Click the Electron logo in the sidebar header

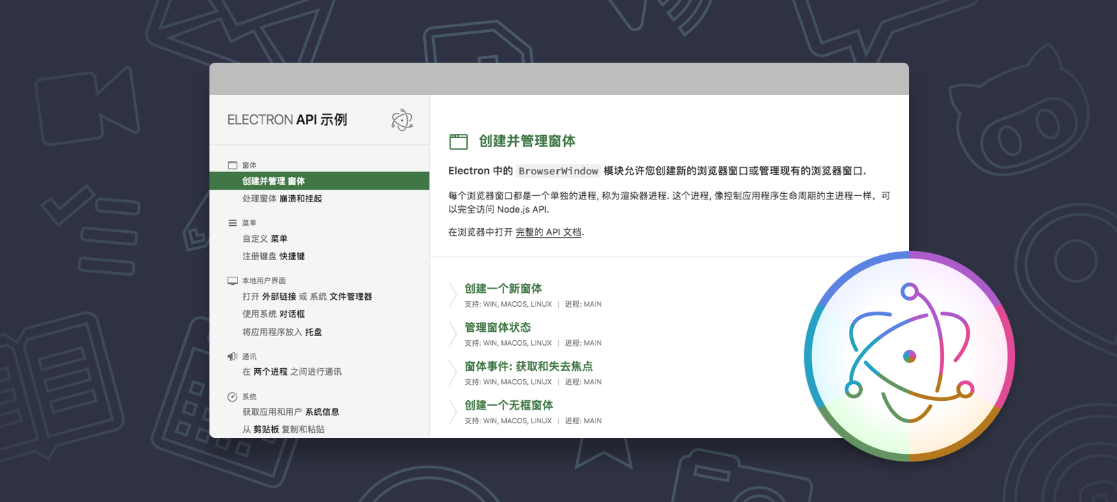[x=402, y=120]
